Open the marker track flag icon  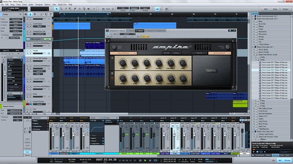51,14
